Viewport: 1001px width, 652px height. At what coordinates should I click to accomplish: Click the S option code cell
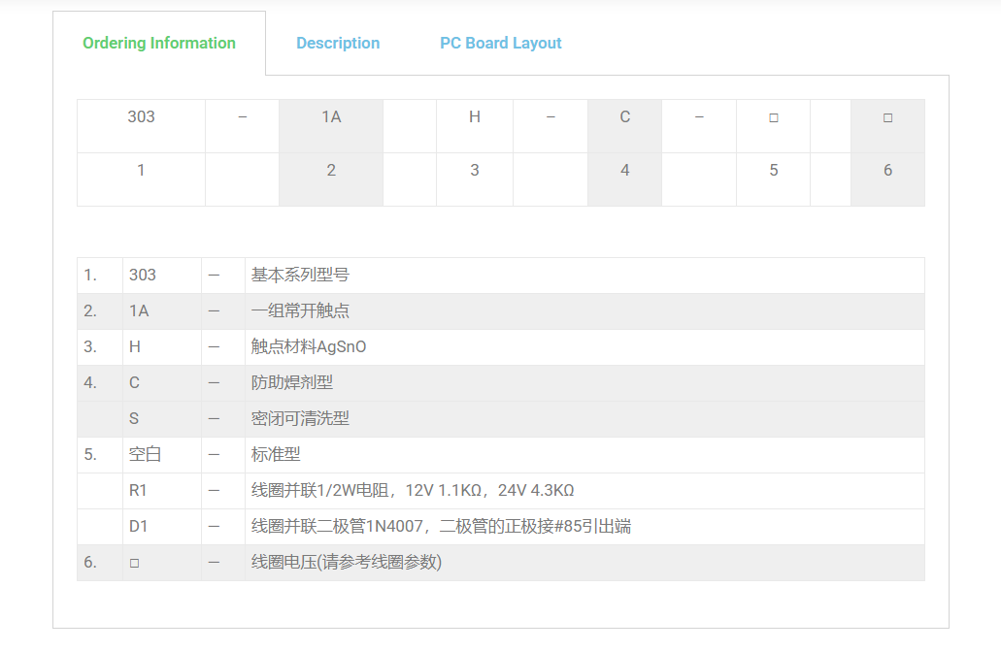click(x=134, y=418)
